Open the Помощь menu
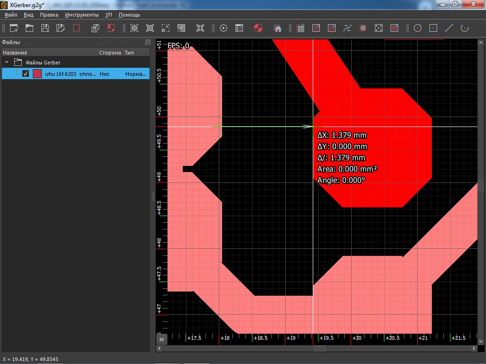Viewport: 486px width, 364px height. pos(129,15)
